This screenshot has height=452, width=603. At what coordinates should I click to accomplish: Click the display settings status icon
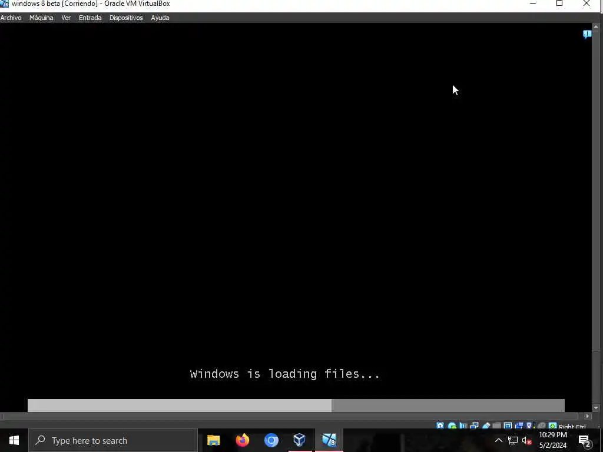click(x=508, y=426)
